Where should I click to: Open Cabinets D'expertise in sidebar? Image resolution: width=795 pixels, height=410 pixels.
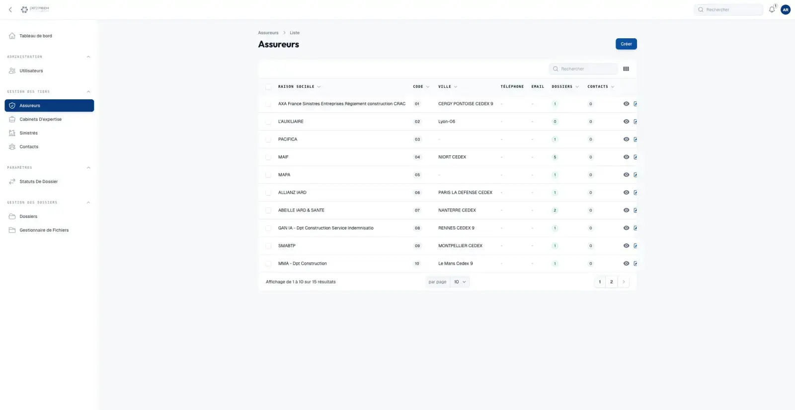[49, 120]
